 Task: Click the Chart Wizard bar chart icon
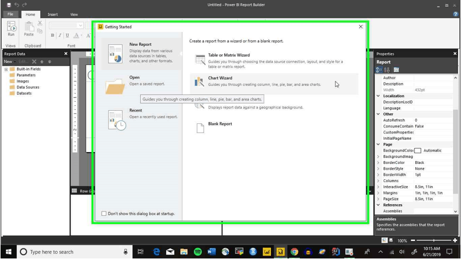[199, 82]
